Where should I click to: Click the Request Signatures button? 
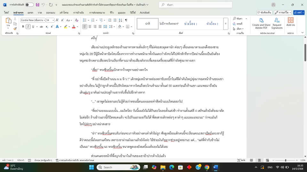pyautogui.click(x=277, y=23)
